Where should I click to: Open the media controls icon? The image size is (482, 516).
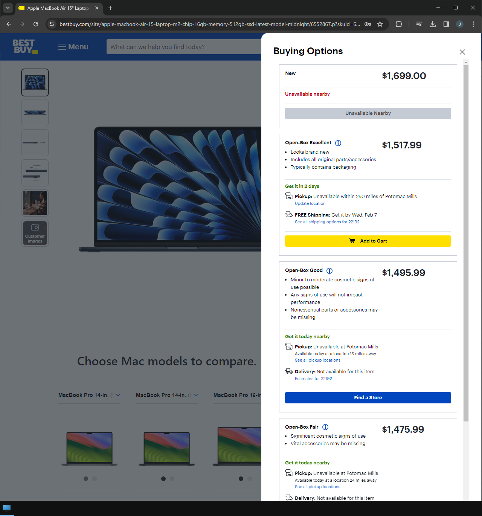pyautogui.click(x=419, y=24)
